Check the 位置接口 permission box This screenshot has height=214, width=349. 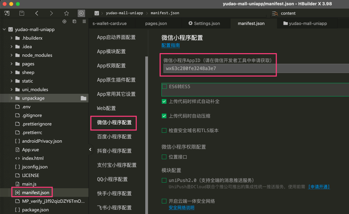(164, 157)
